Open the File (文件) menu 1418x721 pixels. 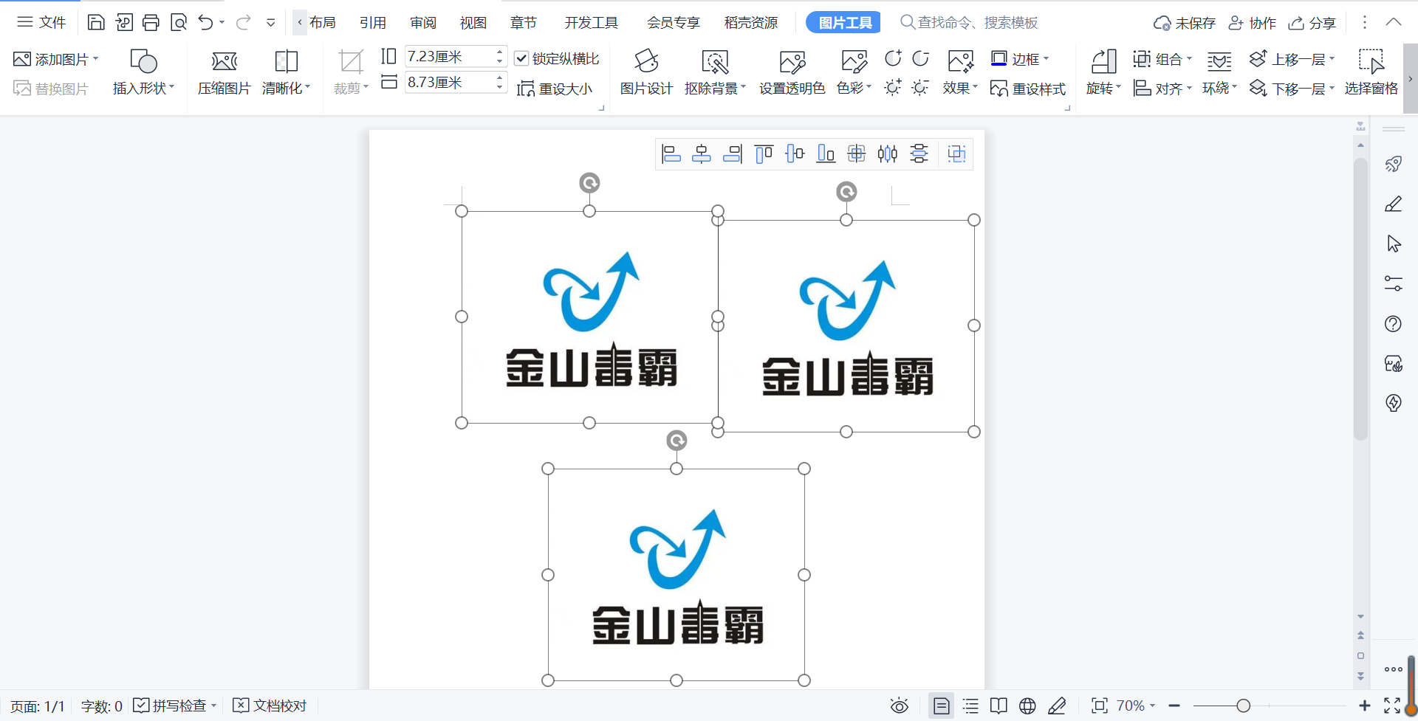(42, 22)
